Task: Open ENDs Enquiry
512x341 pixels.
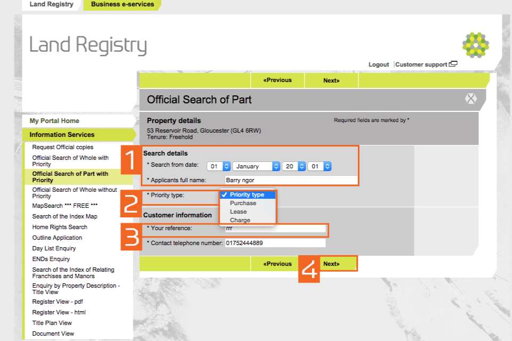Action: coord(51,259)
